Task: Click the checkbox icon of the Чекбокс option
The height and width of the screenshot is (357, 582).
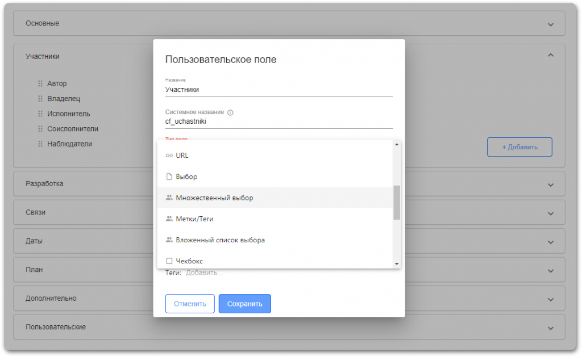Action: coord(169,261)
